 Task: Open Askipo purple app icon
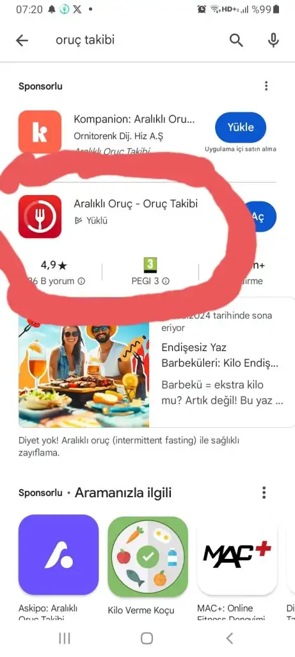pyautogui.click(x=58, y=555)
